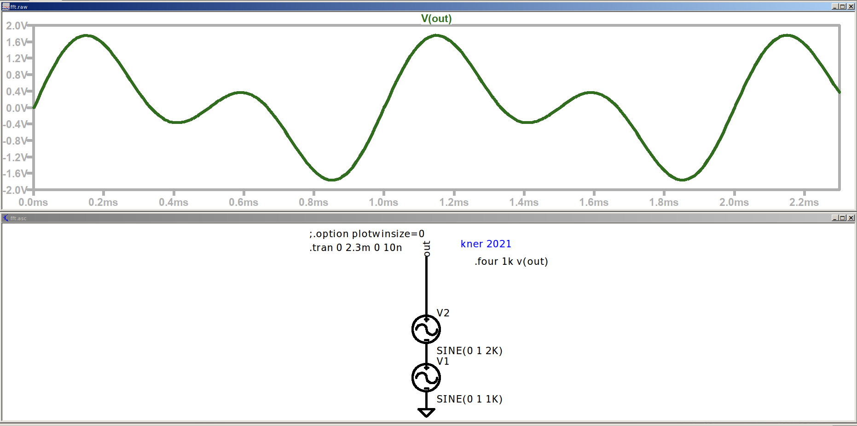The width and height of the screenshot is (857, 426).
Task: Click the 1.0ms time axis label
Action: click(x=383, y=202)
